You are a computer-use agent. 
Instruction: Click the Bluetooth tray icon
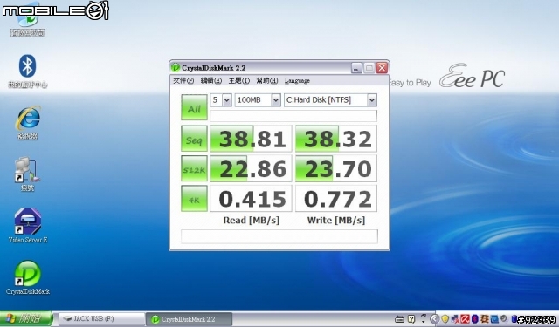[474, 319]
